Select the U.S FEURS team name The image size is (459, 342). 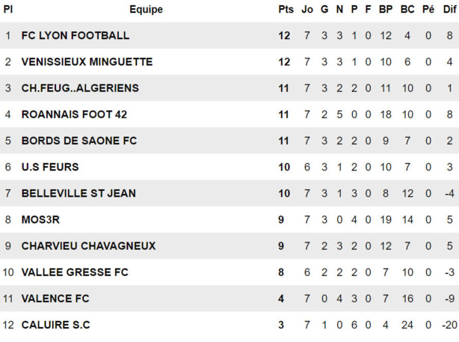(x=49, y=167)
